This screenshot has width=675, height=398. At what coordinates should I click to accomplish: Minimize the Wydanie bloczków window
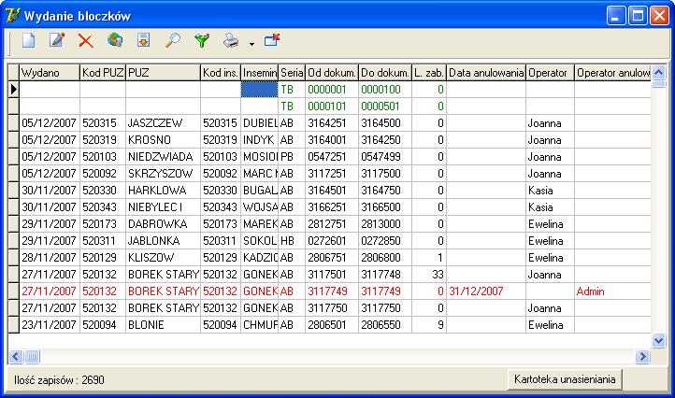pos(616,16)
